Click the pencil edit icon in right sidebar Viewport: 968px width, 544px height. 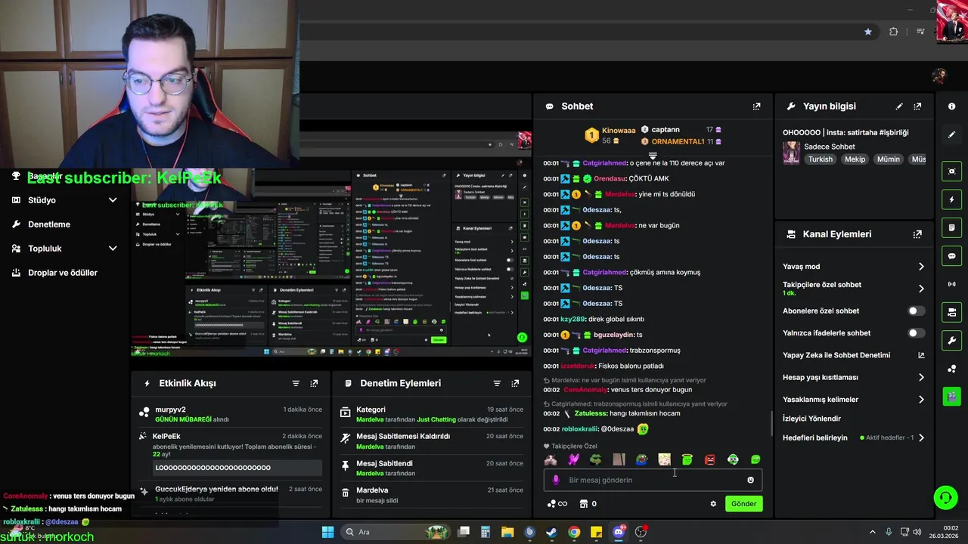click(x=951, y=134)
